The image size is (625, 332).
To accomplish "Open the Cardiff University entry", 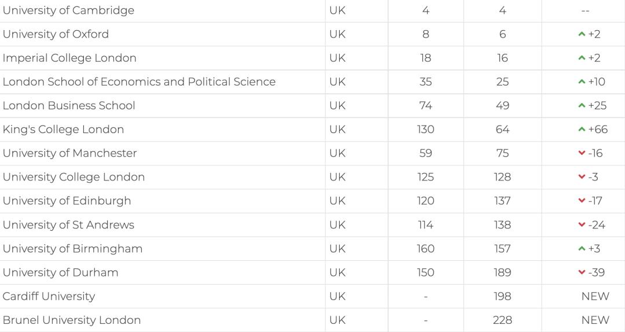I will coord(49,296).
